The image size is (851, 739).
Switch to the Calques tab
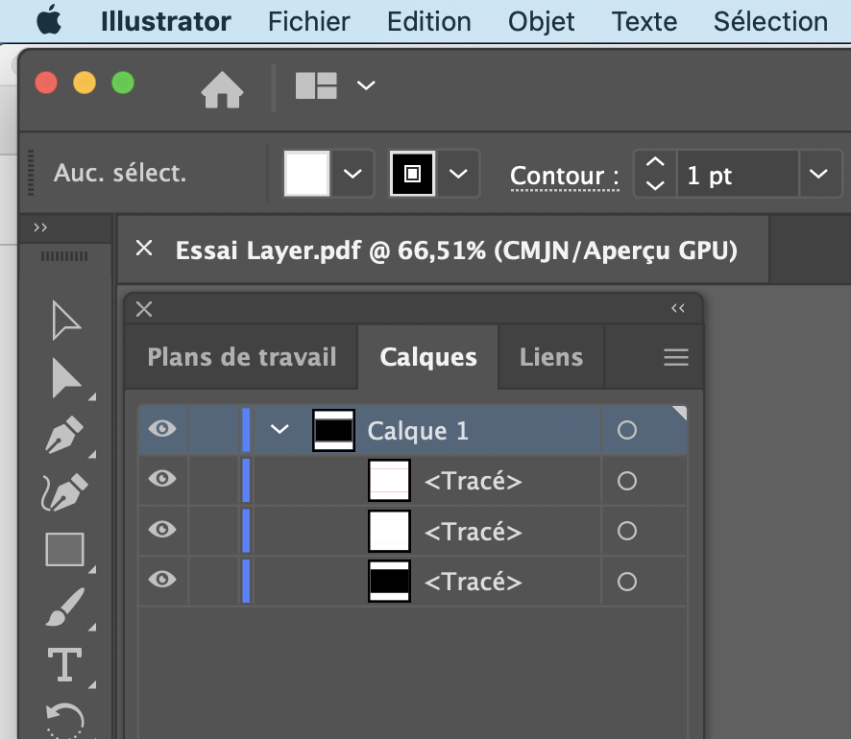click(428, 357)
